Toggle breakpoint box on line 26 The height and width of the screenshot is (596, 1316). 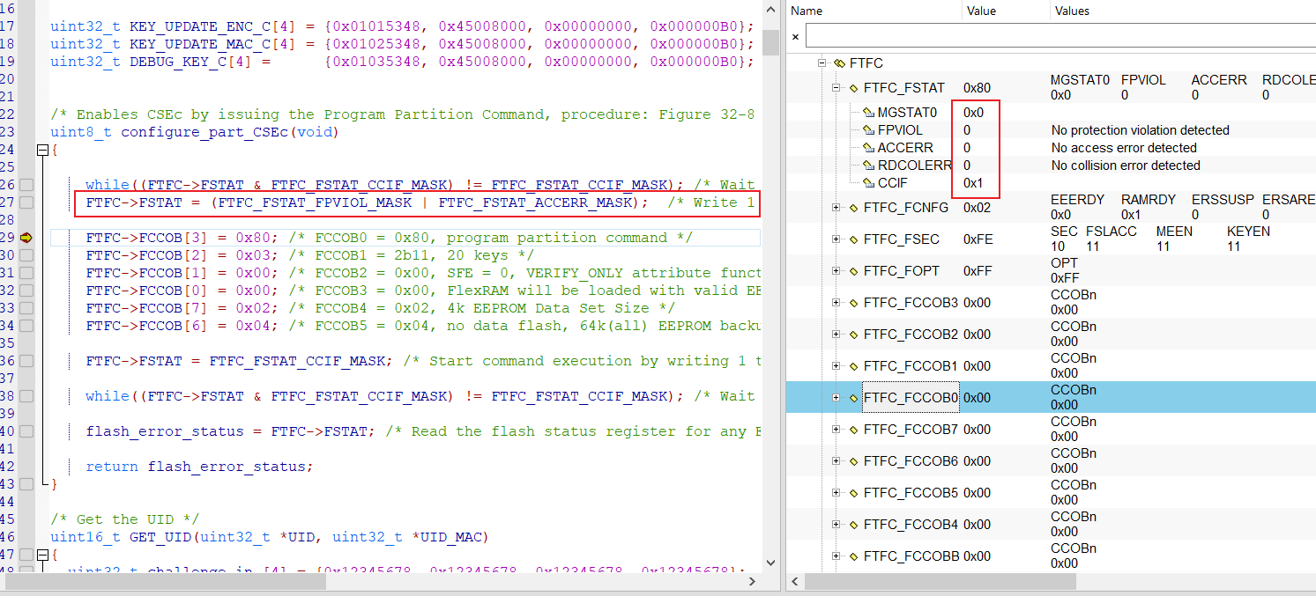pos(26,185)
